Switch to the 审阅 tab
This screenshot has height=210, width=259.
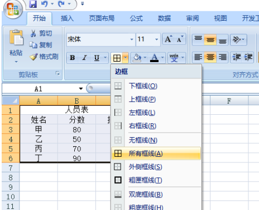pyautogui.click(x=193, y=18)
